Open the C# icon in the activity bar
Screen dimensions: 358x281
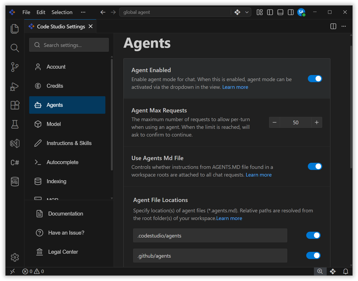pyautogui.click(x=15, y=163)
